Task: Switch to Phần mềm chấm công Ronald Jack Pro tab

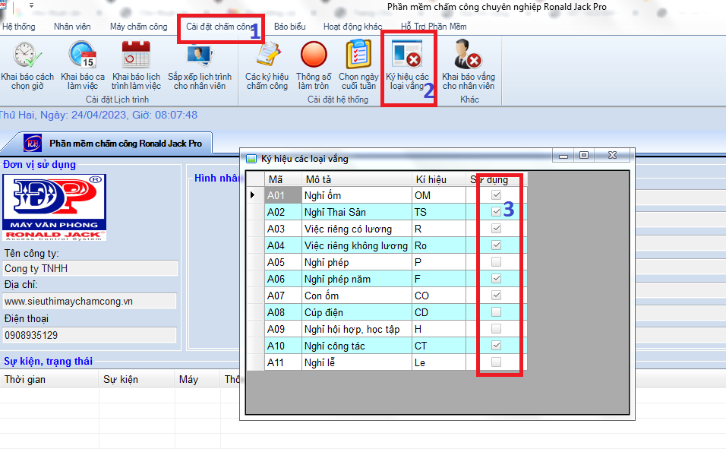Action: (125, 143)
